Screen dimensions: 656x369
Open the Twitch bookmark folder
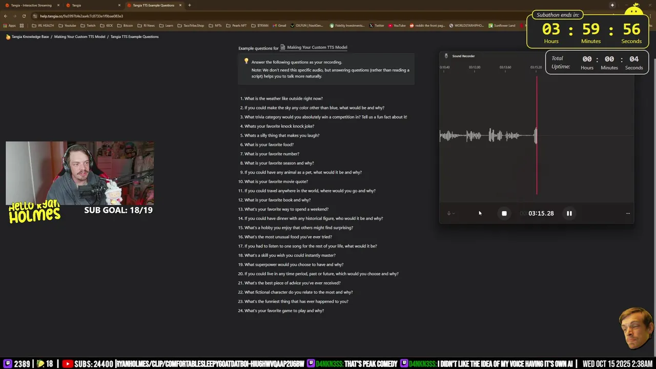coord(88,26)
